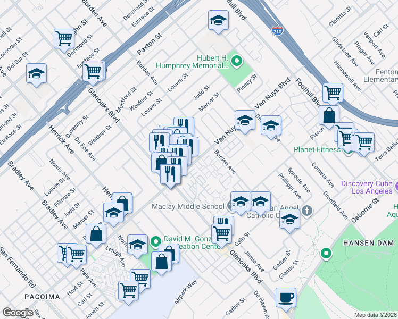
Task: Open the David M. Gonzales Recreation Center pin
Action: (156, 241)
